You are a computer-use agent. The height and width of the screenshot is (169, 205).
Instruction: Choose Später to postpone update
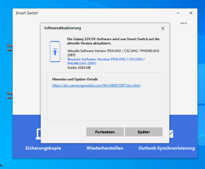143,132
